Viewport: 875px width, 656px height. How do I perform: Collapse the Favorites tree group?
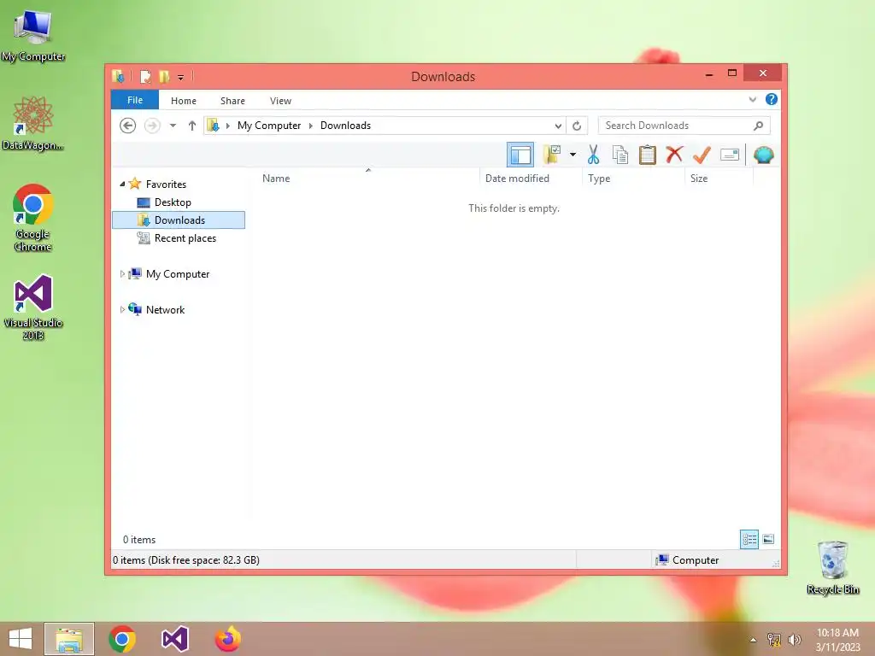click(122, 184)
